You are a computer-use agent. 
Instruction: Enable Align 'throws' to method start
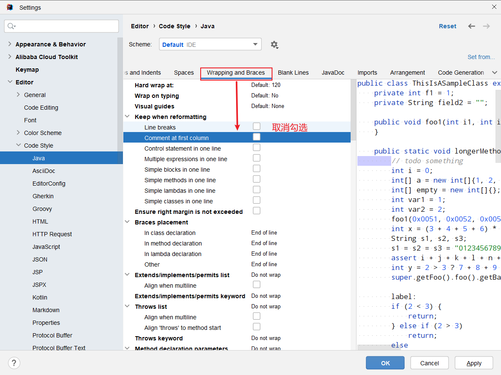click(x=256, y=326)
